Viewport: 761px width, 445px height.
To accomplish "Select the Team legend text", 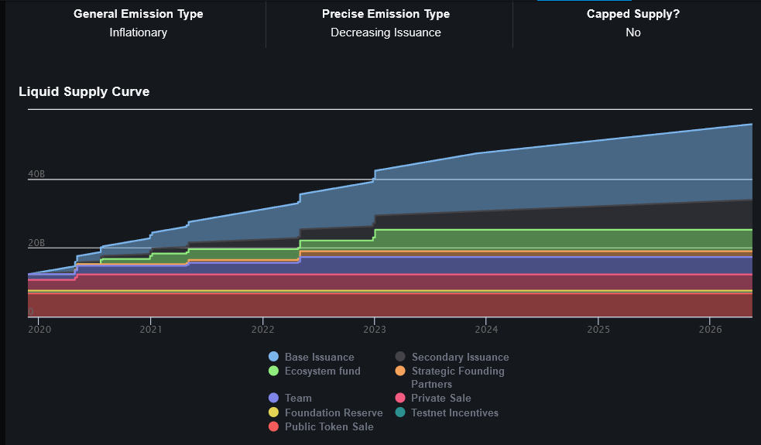I will [x=298, y=399].
